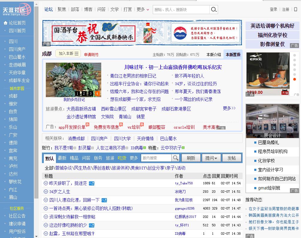301x238 pixels.
Task: Open the 博客 tab in top navigation
Action: pos(88,9)
